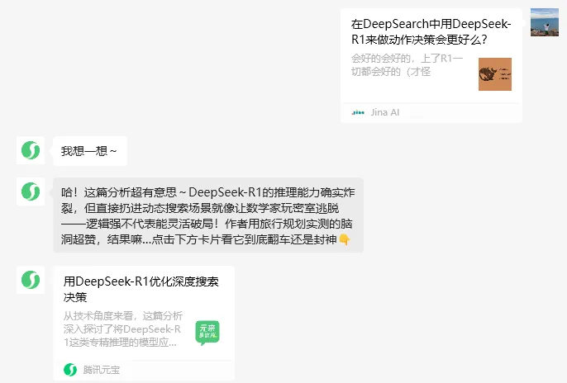Click the pointing-down hand emoji
The width and height of the screenshot is (567, 383).
[x=344, y=239]
